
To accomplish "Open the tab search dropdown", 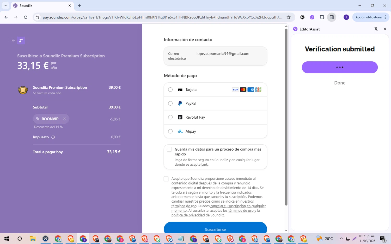I will (x=5, y=5).
